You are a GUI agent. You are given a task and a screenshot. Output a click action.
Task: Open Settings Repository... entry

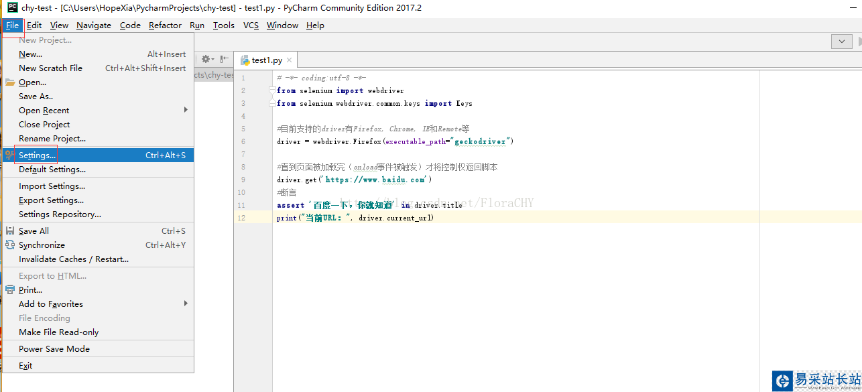click(x=98, y=214)
